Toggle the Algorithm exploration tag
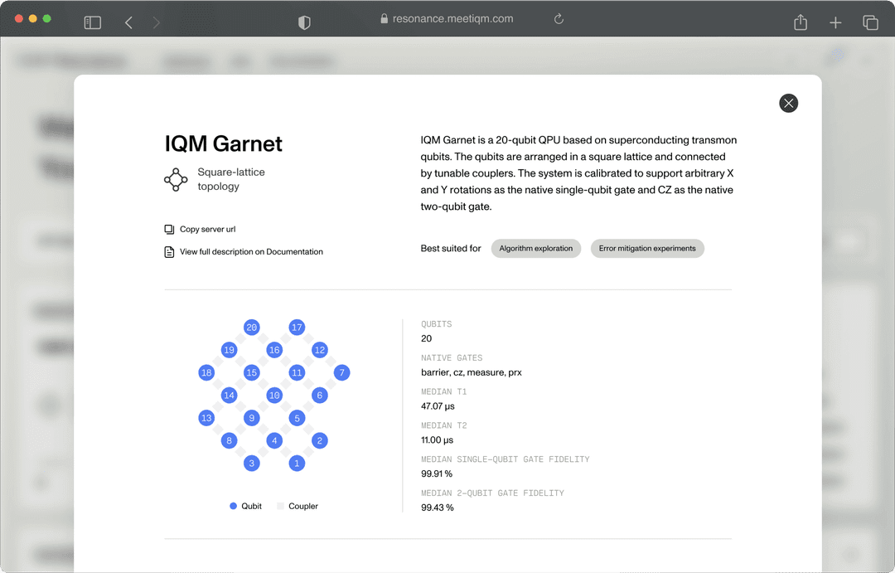This screenshot has width=895, height=573. [x=535, y=248]
